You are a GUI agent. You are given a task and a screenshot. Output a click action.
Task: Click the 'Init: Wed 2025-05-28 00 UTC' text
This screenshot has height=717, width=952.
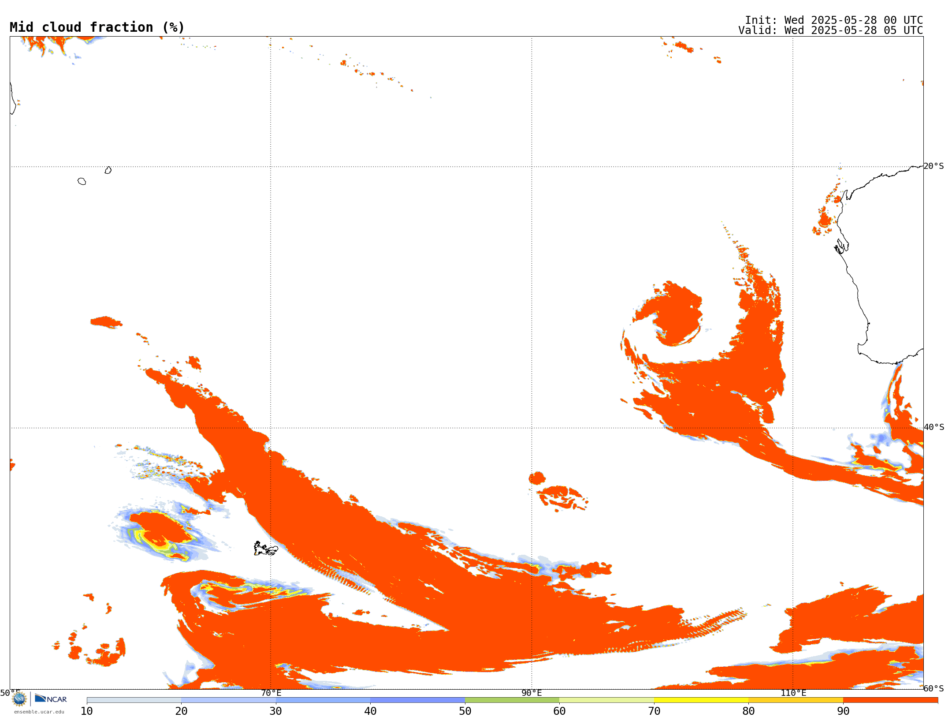pos(834,20)
